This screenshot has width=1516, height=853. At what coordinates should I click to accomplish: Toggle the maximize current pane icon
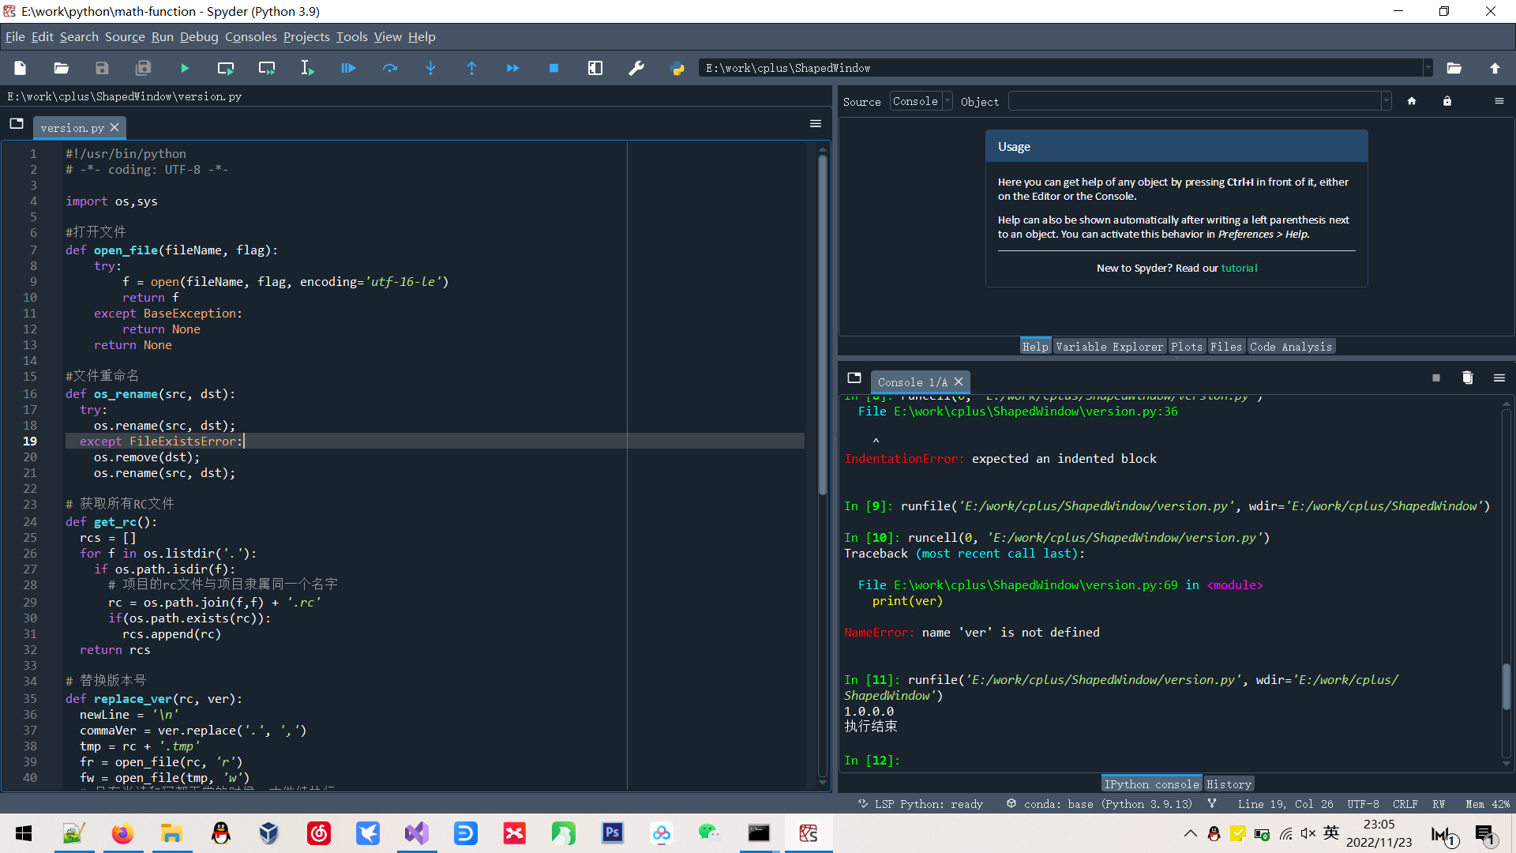click(x=595, y=69)
